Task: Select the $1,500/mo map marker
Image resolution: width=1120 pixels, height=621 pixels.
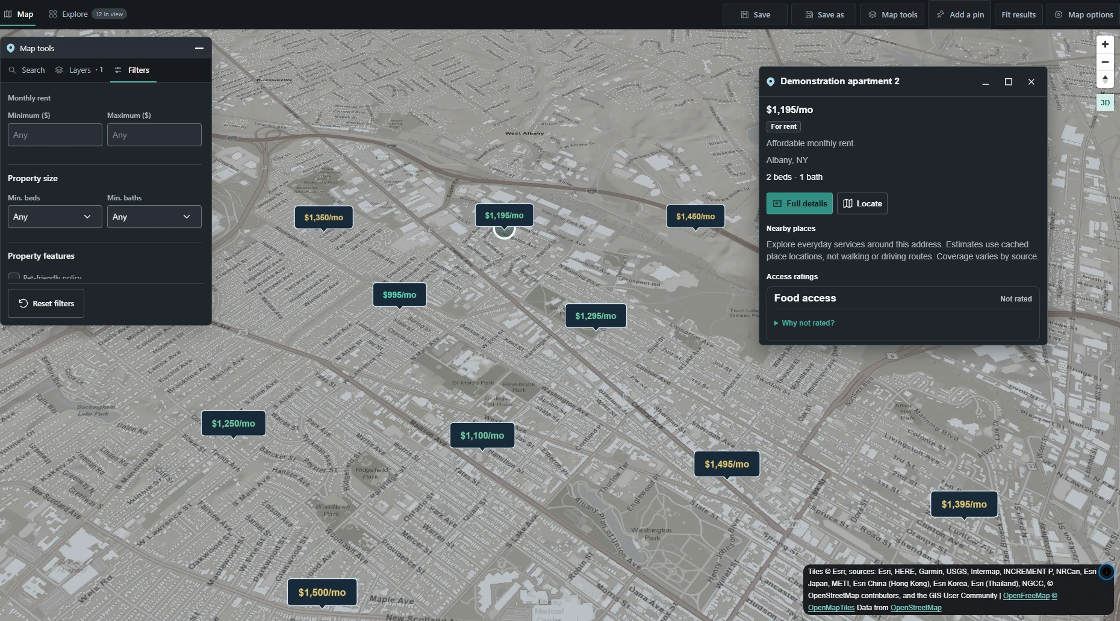Action: pos(322,593)
